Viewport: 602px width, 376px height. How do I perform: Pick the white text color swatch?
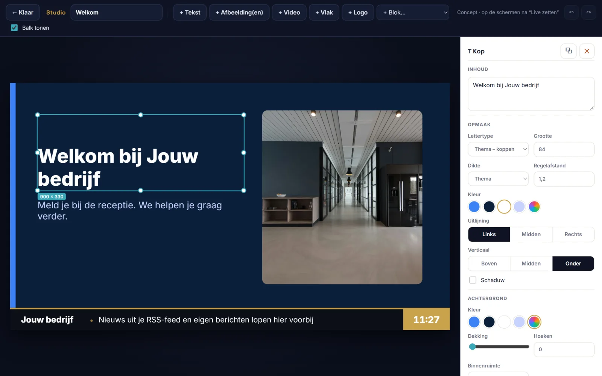(x=504, y=206)
